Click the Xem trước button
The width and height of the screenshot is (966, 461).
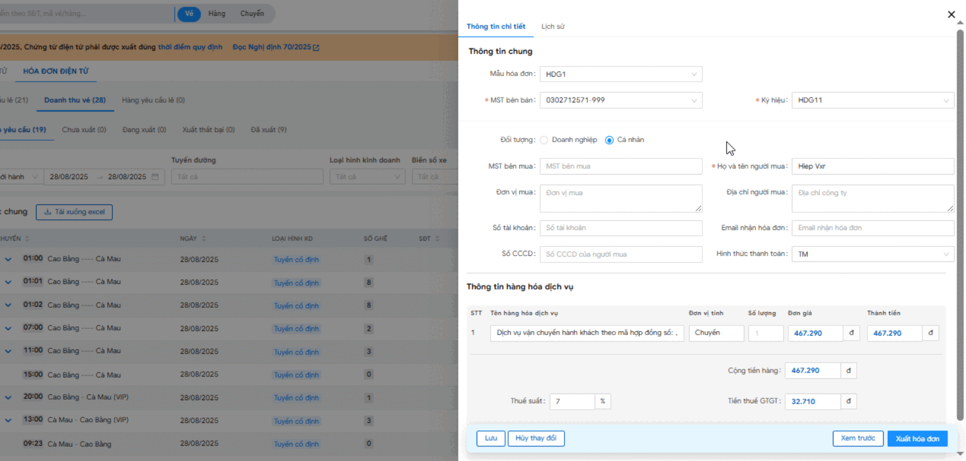[x=857, y=438]
